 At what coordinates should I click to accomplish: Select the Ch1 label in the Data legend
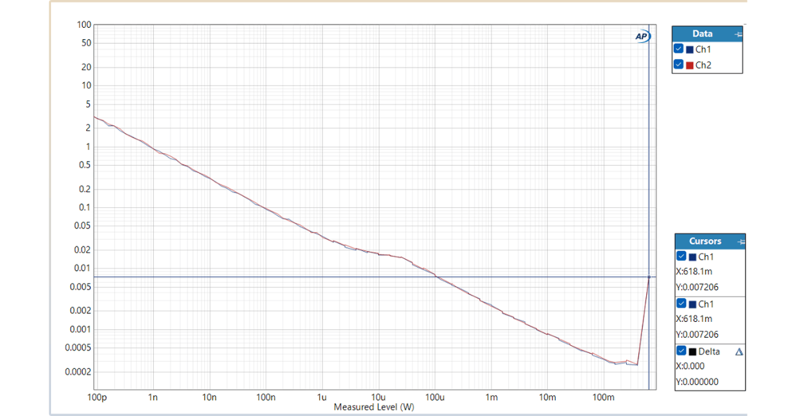703,50
